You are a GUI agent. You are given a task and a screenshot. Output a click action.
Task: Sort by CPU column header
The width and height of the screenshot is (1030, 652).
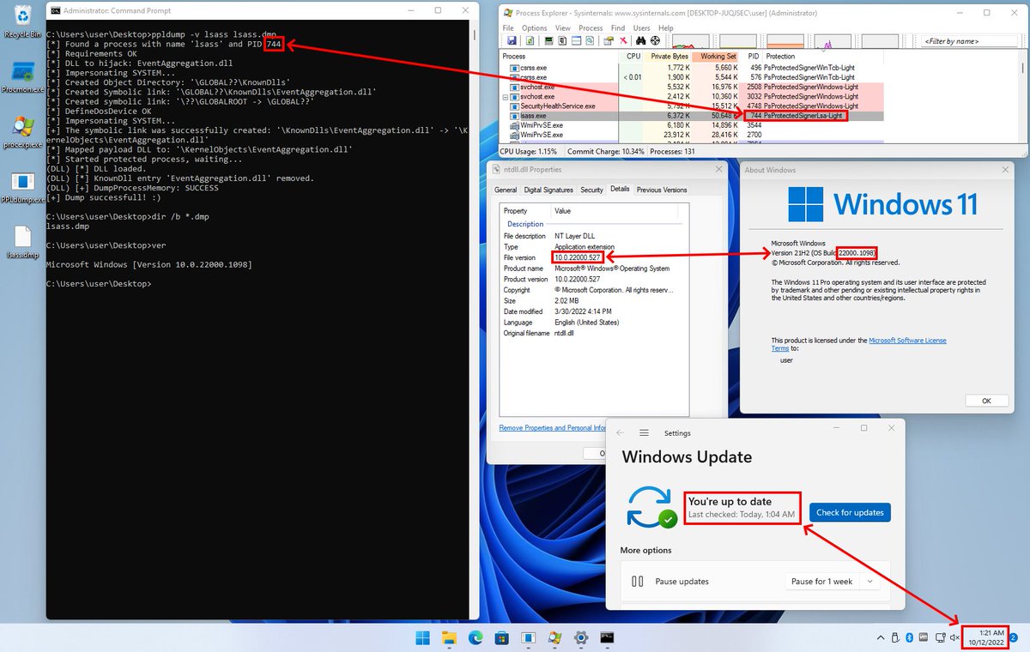[634, 56]
